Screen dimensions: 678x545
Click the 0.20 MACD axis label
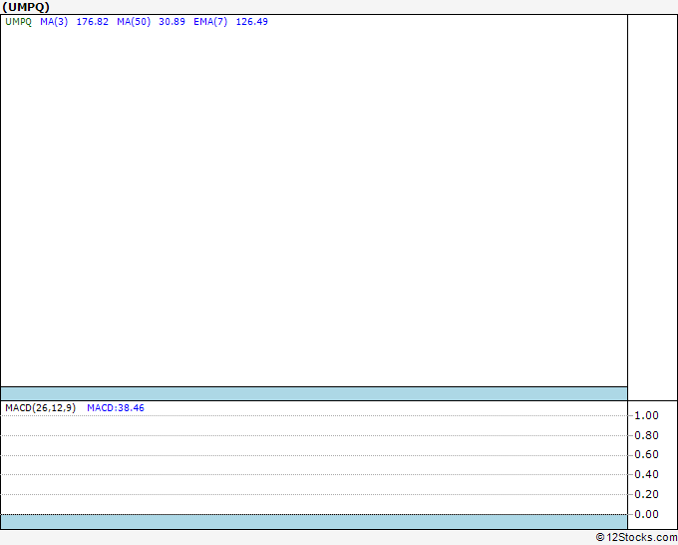pyautogui.click(x=646, y=494)
